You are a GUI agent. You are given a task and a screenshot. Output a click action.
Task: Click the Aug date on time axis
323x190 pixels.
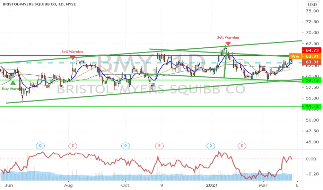pos(68,185)
